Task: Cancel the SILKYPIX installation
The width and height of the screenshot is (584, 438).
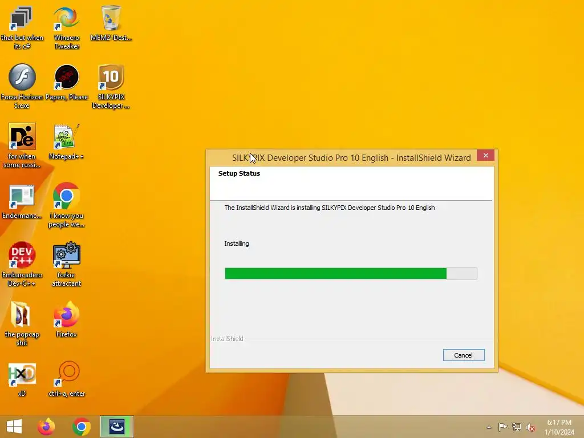Action: click(x=464, y=355)
